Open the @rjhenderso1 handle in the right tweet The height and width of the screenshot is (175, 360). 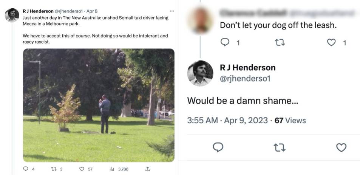245,79
